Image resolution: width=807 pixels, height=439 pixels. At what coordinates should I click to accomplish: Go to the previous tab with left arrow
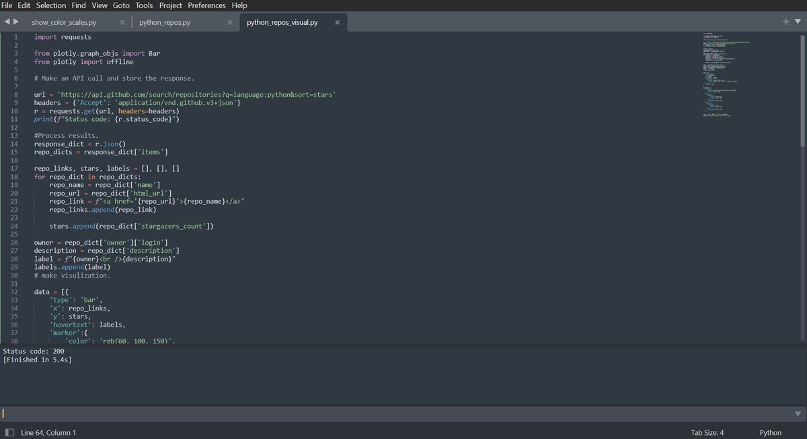(x=7, y=22)
